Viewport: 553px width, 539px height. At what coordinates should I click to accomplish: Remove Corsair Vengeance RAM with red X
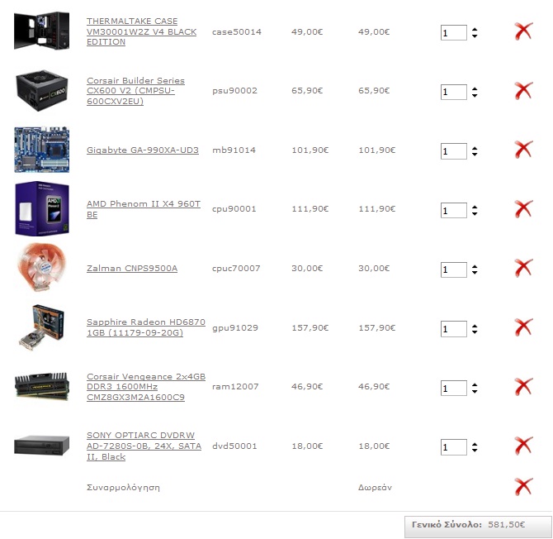coord(523,387)
